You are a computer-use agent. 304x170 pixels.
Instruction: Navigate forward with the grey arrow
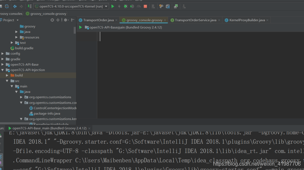coord(21,6)
